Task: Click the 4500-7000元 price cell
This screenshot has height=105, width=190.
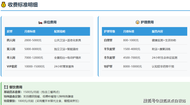Action: [132, 58]
